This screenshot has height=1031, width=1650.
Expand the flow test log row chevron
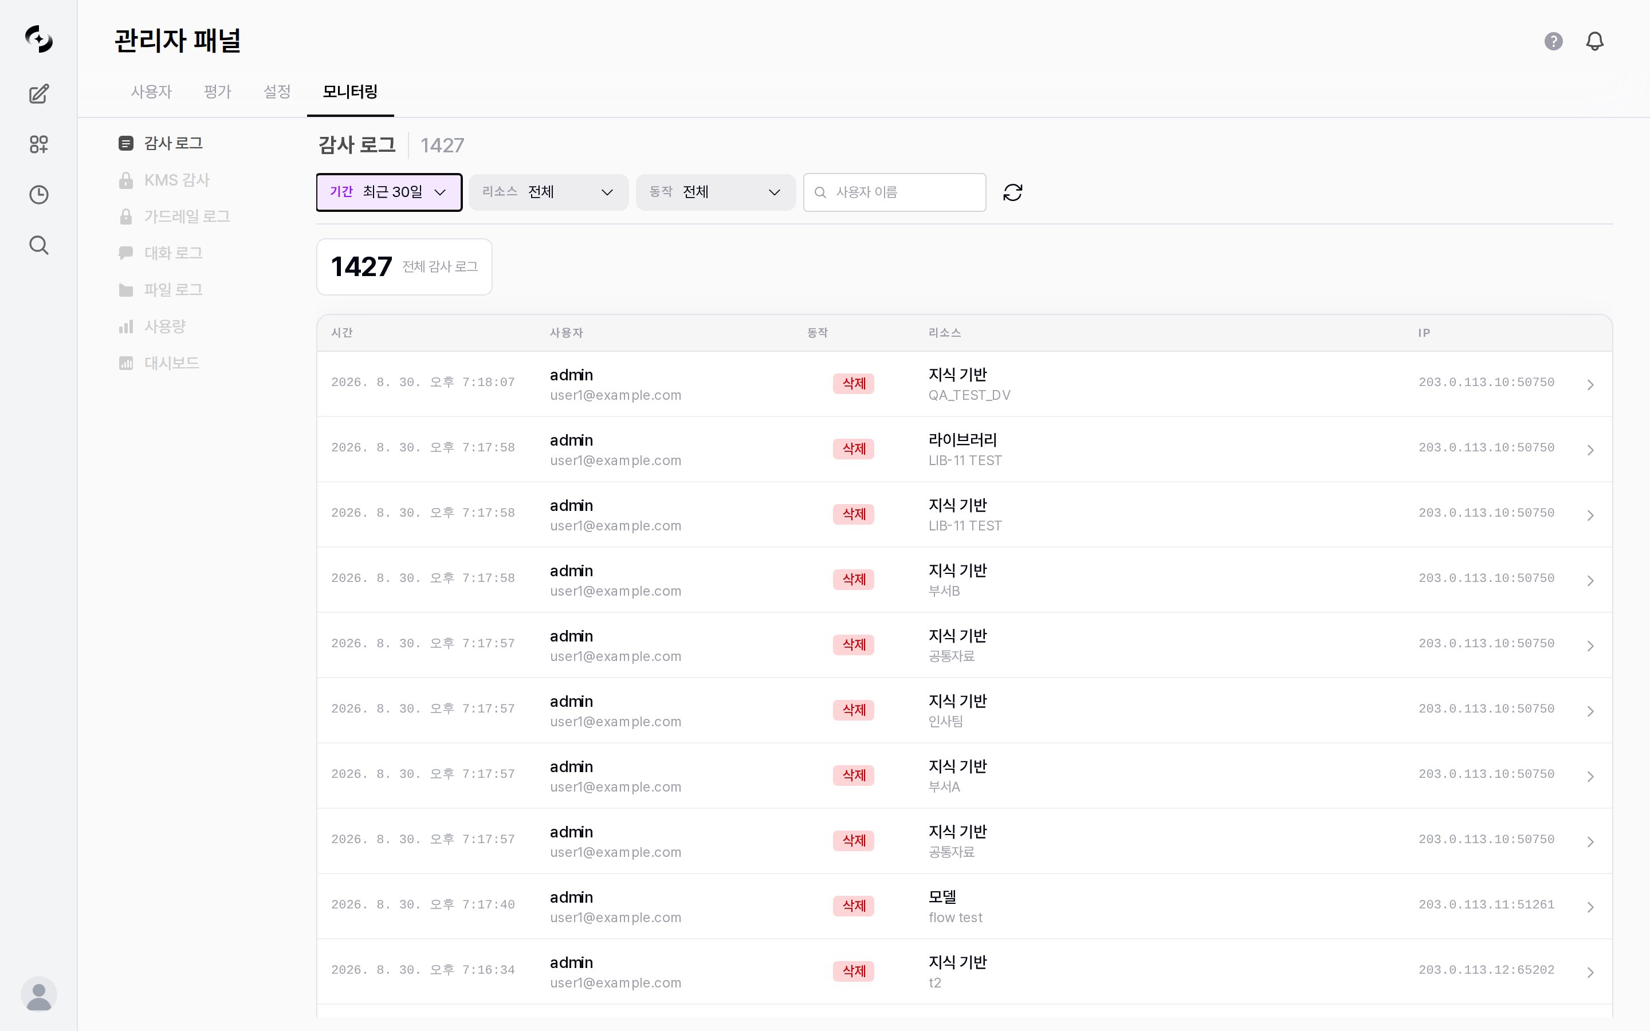coord(1590,907)
